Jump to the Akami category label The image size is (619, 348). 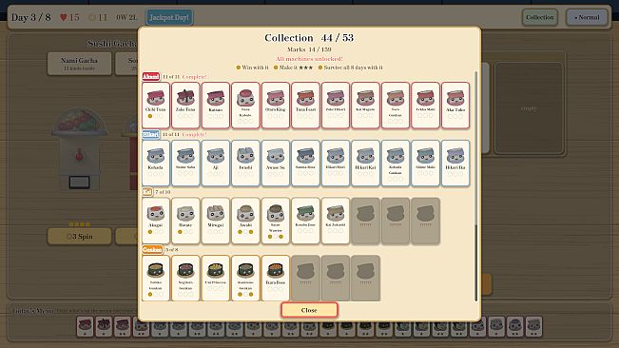coord(151,77)
